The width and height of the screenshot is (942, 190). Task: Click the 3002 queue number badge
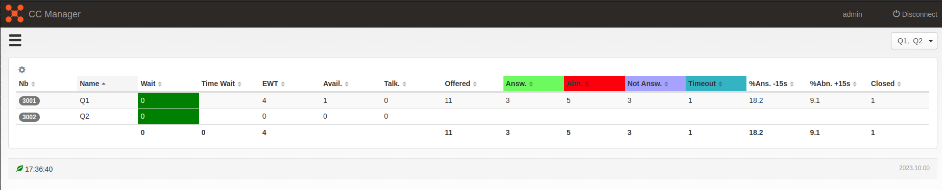tap(29, 117)
